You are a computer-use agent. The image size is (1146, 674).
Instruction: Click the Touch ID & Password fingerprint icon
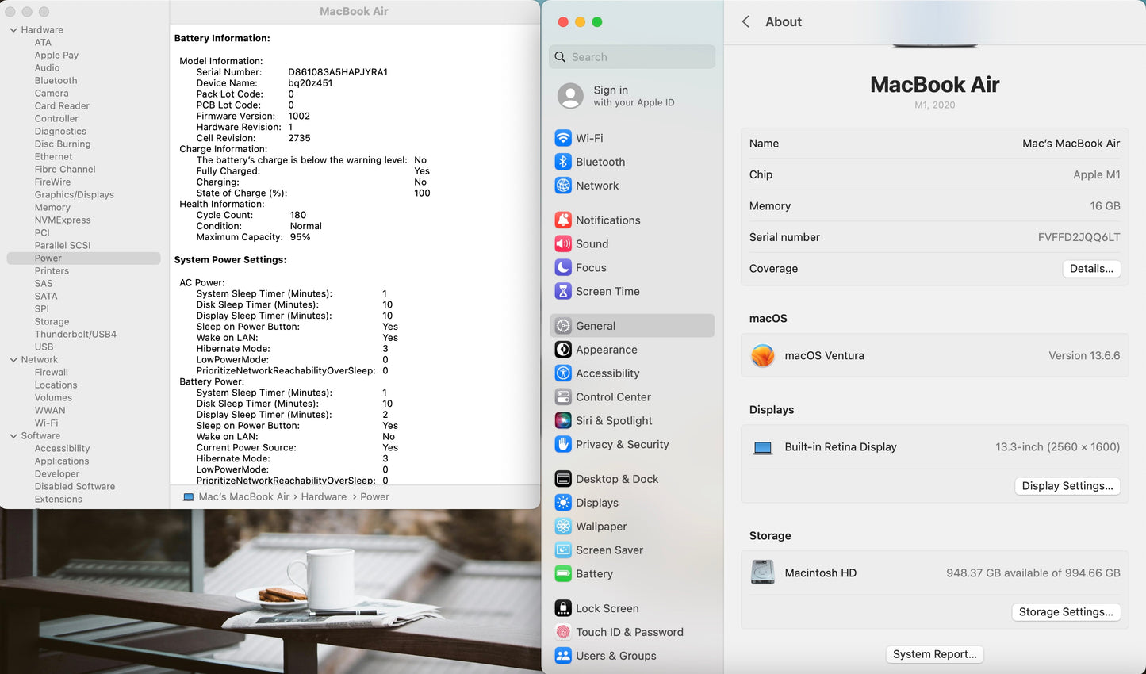[x=563, y=632]
